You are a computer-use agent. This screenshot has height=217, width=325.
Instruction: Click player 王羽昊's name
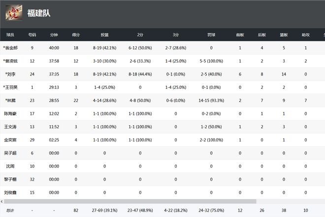pyautogui.click(x=10, y=87)
